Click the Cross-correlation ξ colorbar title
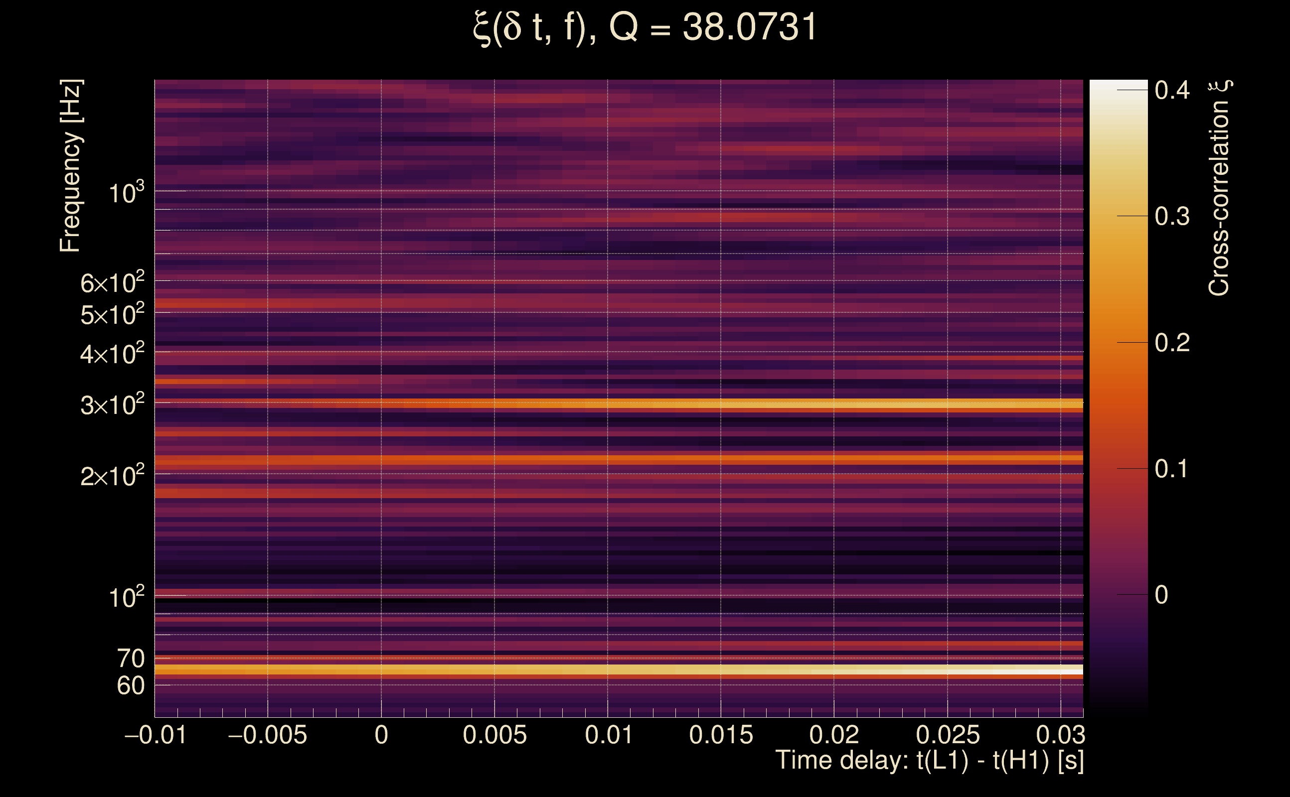 [1219, 188]
